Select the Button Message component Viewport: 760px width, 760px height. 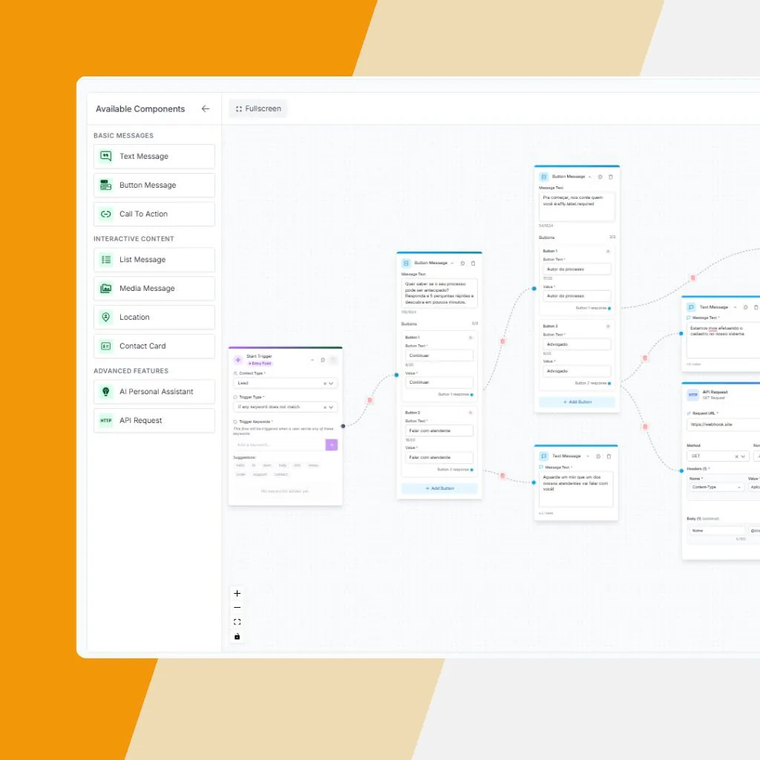(154, 185)
